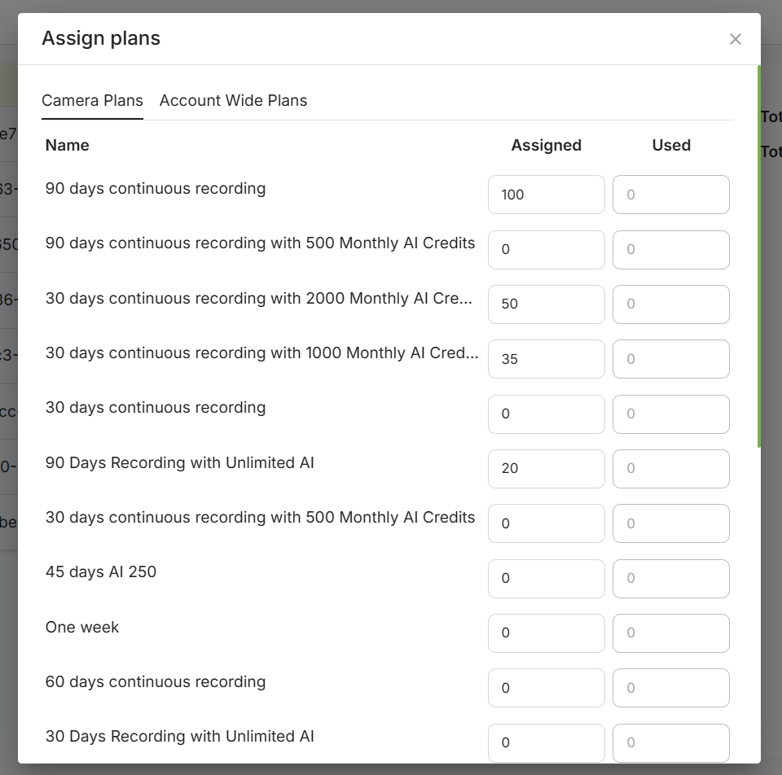Select the Camera Plans tab

coord(92,101)
